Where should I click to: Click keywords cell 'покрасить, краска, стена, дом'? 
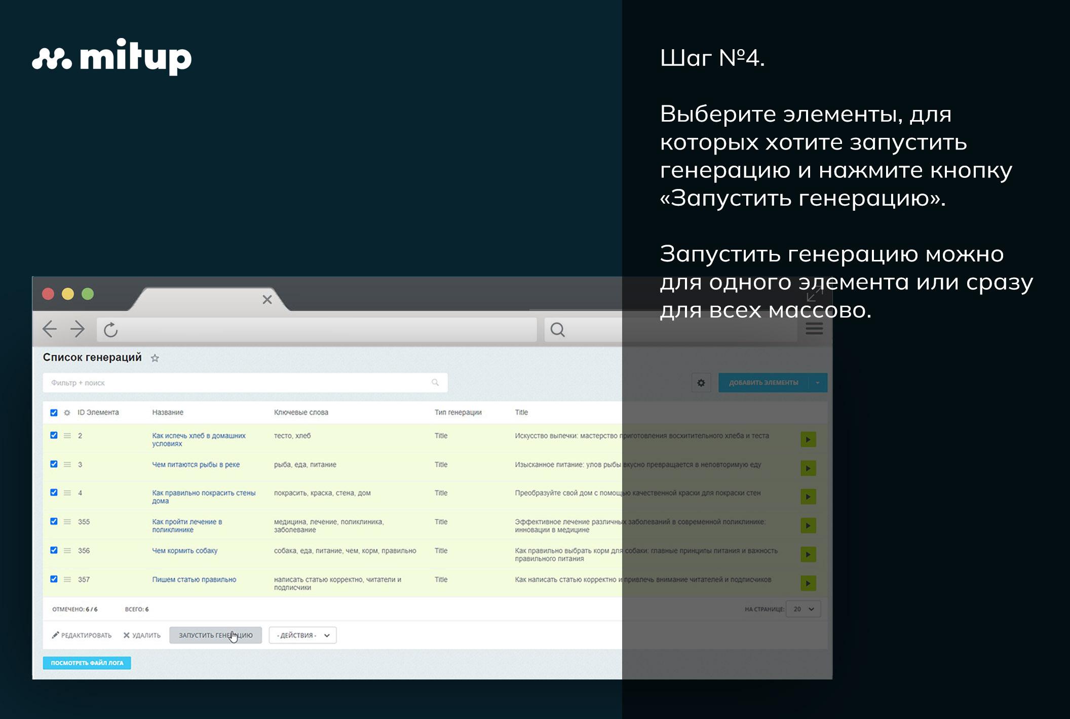pos(322,493)
